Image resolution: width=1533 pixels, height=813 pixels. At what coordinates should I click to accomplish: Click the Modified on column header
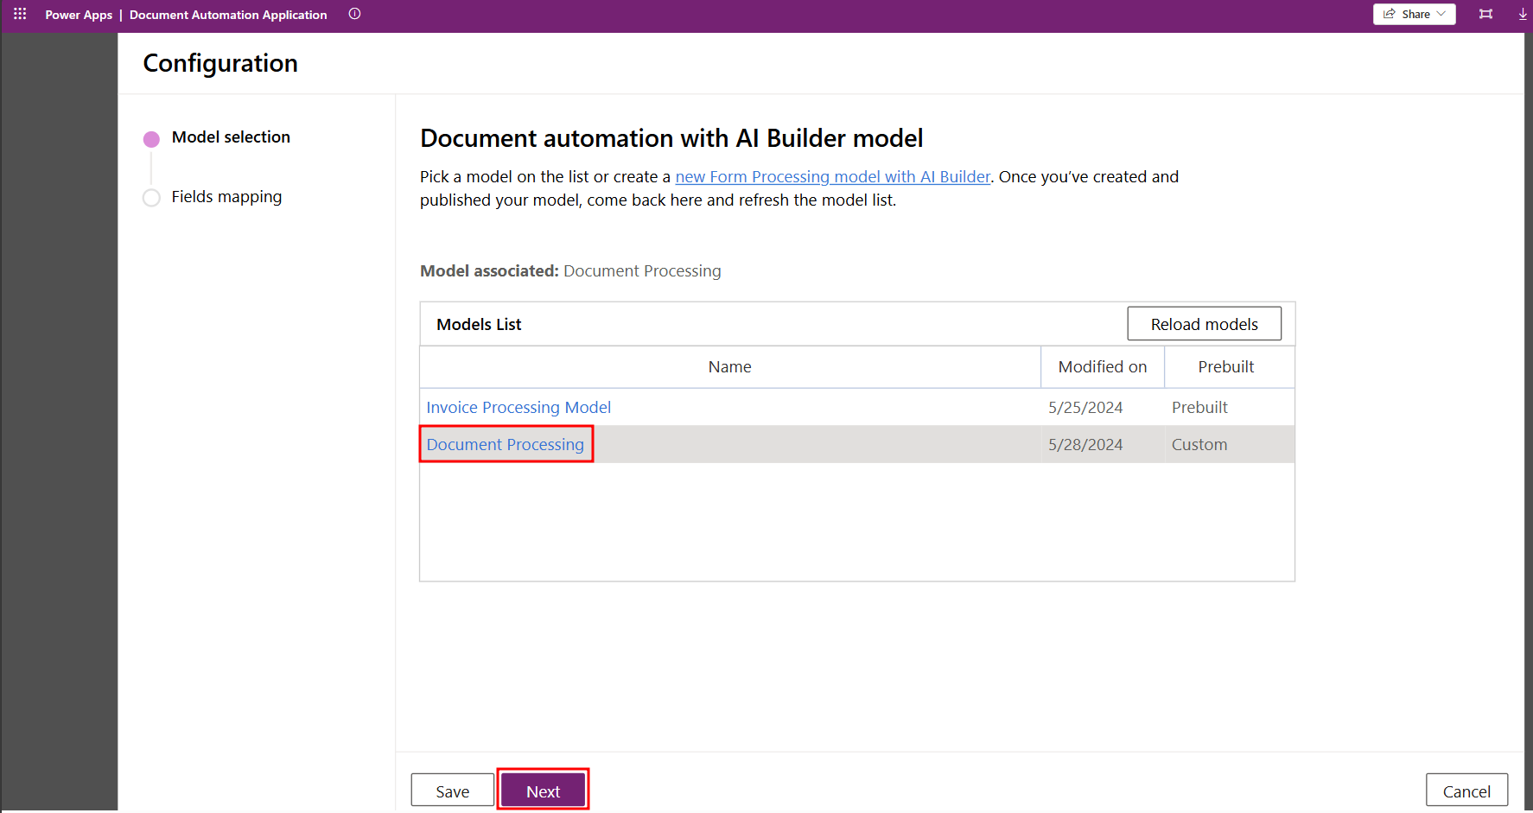(1102, 367)
